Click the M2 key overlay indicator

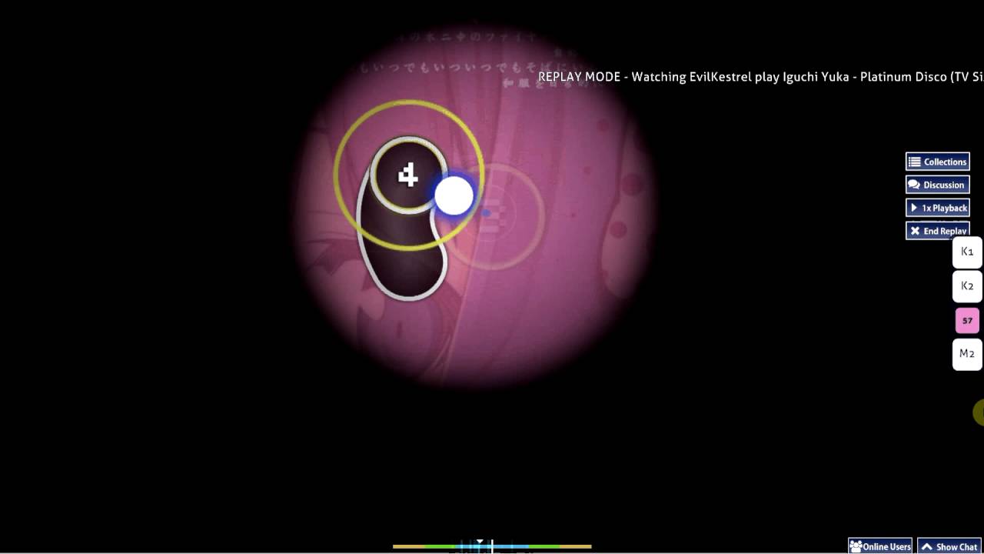[967, 354]
